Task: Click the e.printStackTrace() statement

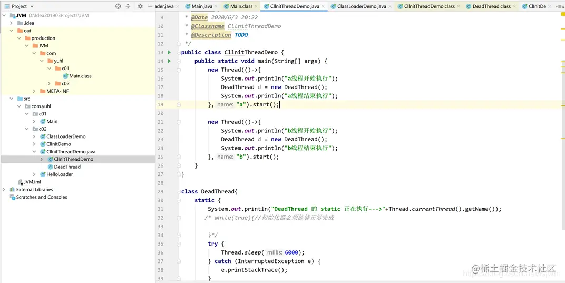Action: click(255, 270)
